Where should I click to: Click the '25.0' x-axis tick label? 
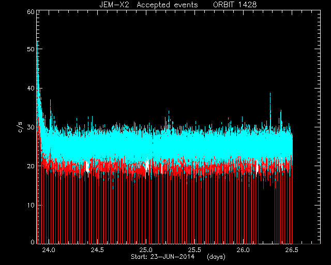coord(146,250)
